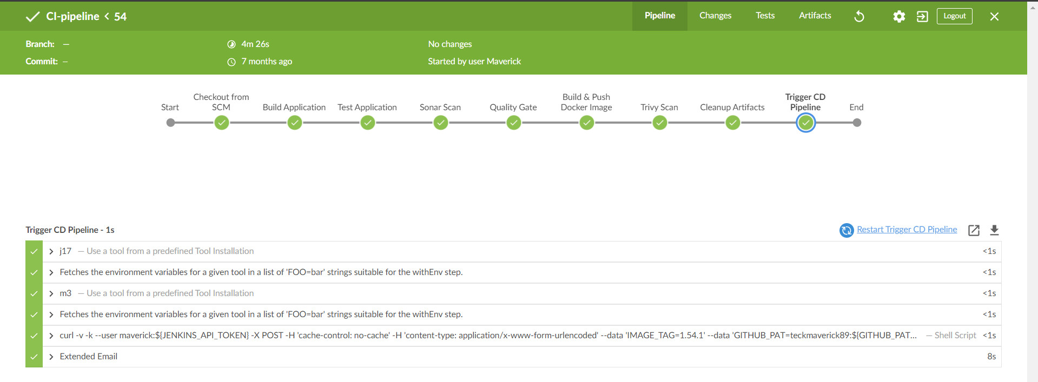The image size is (1038, 382).
Task: Select the Trivy Scan stage node
Action: click(660, 123)
